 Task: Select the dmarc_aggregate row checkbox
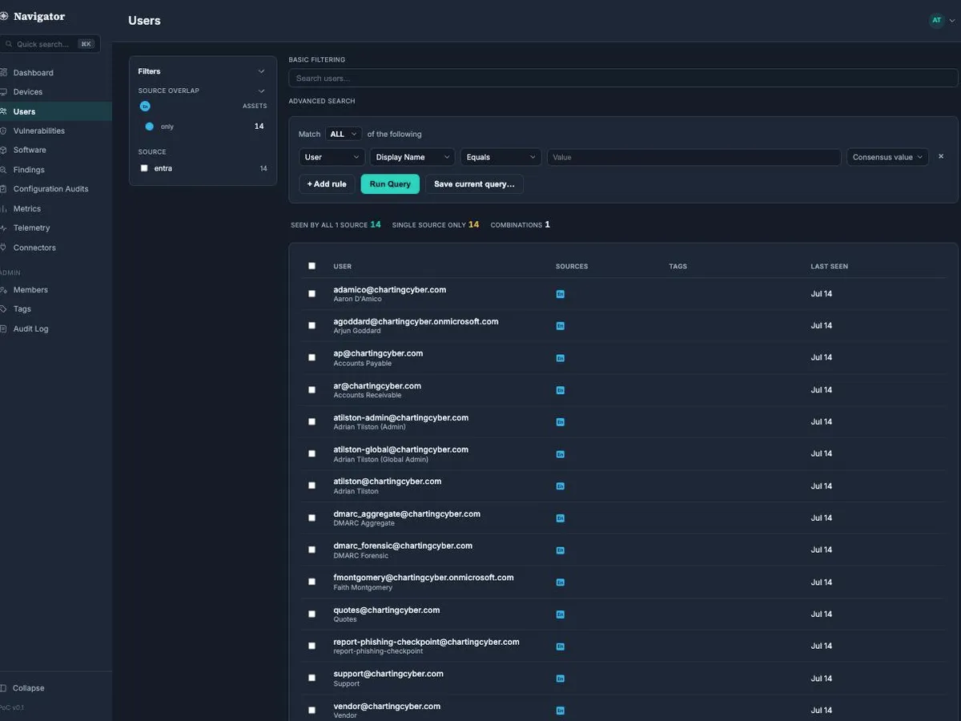[312, 518]
